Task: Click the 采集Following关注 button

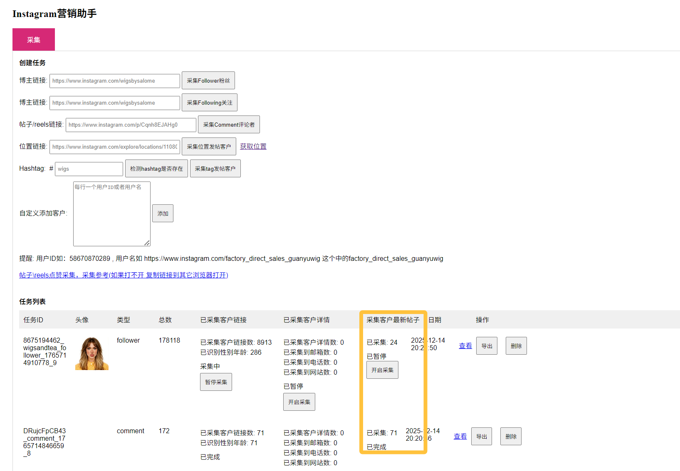Action: pyautogui.click(x=209, y=103)
